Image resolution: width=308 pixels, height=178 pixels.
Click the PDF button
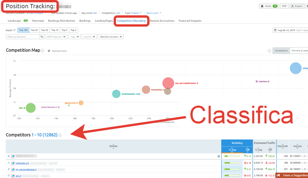(284, 6)
